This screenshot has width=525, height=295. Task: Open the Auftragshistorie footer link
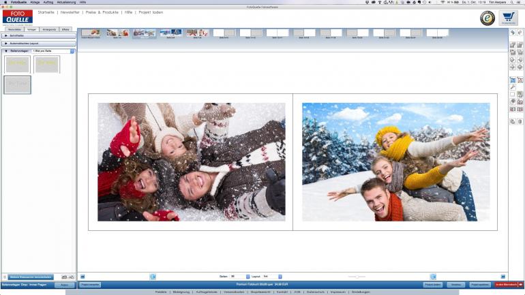click(207, 292)
